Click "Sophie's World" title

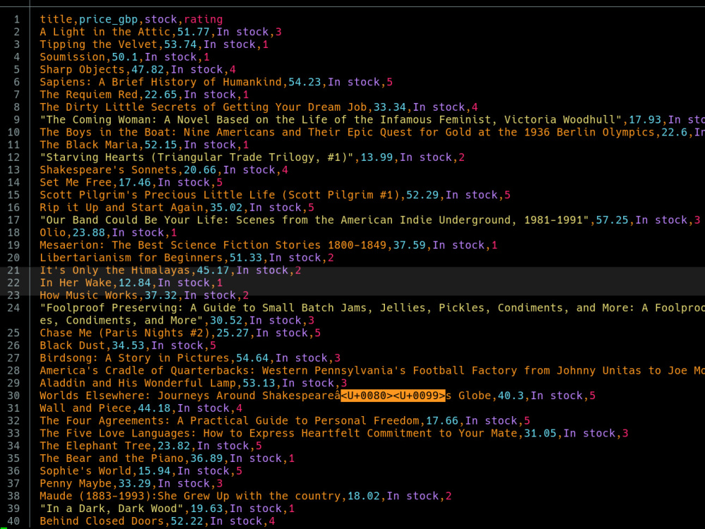click(85, 473)
